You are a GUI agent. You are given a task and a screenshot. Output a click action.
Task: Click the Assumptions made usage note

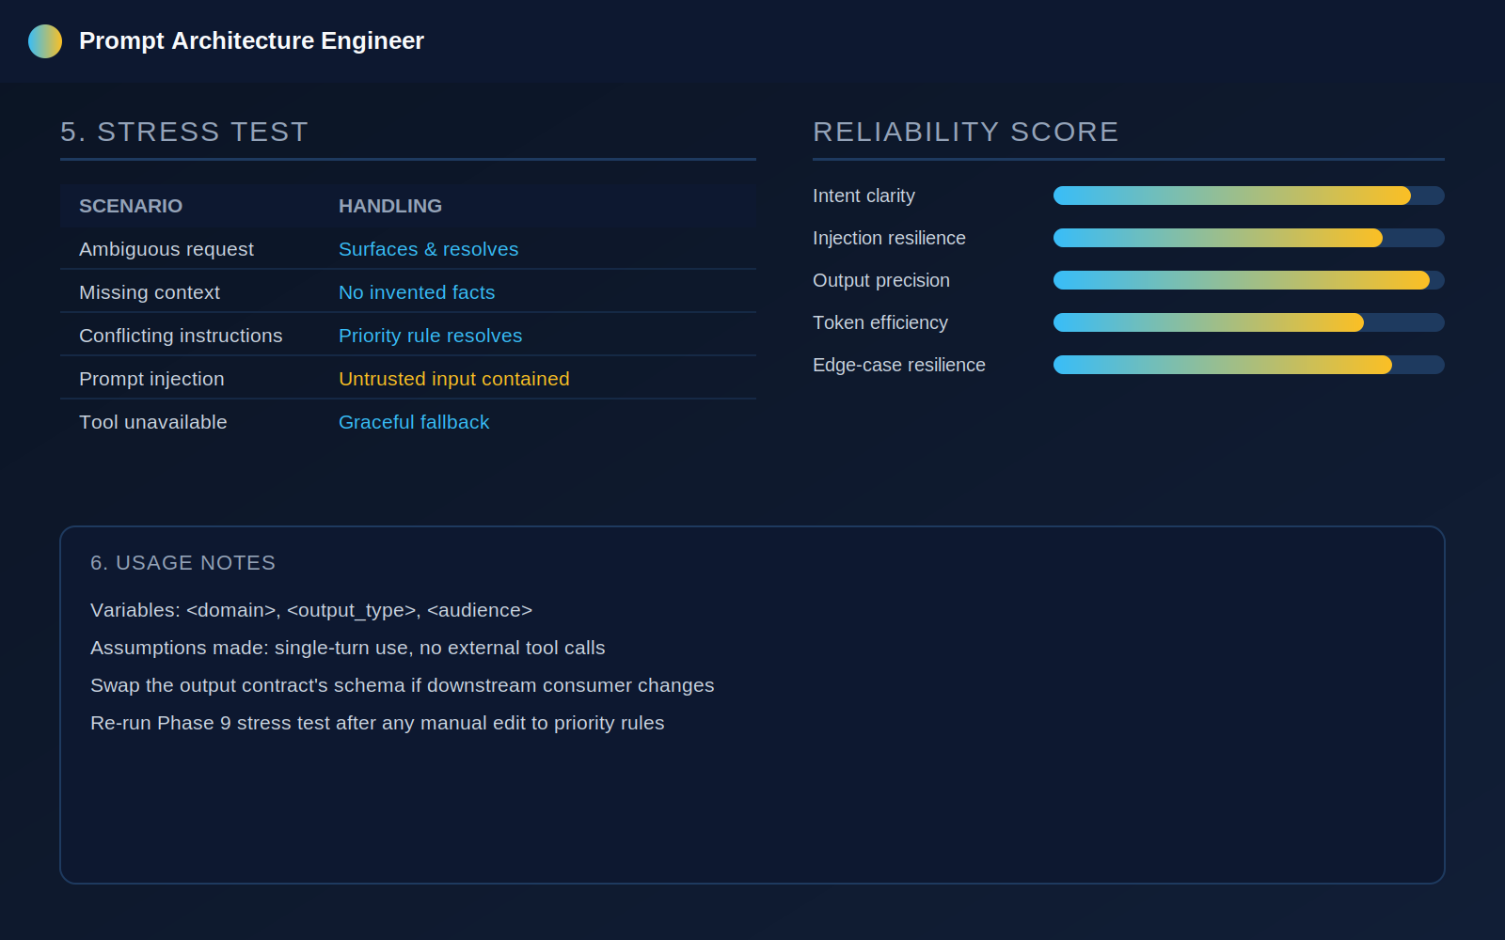348,648
